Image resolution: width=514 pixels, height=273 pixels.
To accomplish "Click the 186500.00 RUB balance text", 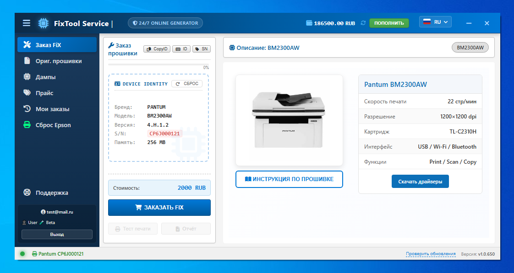I will [334, 23].
